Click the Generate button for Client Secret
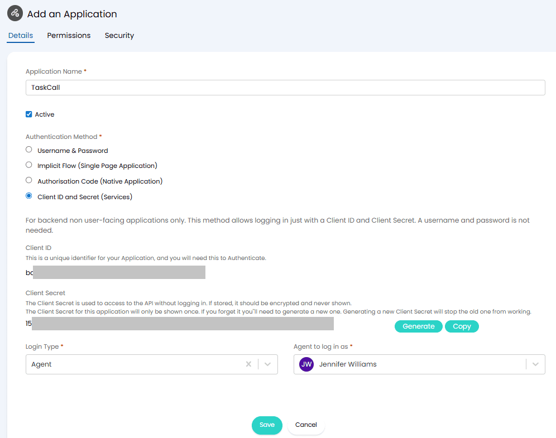 tap(418, 326)
